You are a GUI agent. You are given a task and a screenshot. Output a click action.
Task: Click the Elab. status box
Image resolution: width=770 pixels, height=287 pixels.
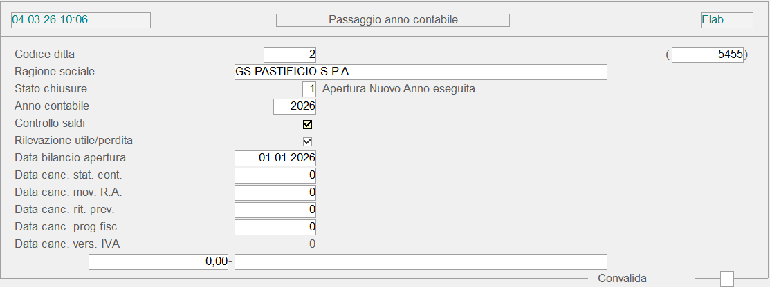pyautogui.click(x=726, y=20)
